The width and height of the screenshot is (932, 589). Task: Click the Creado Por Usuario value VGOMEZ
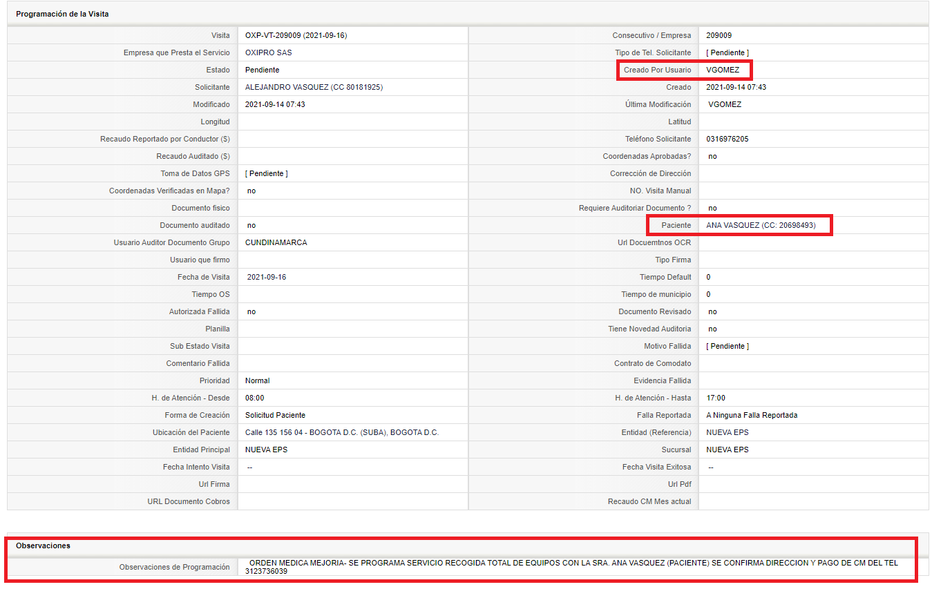[x=723, y=70]
